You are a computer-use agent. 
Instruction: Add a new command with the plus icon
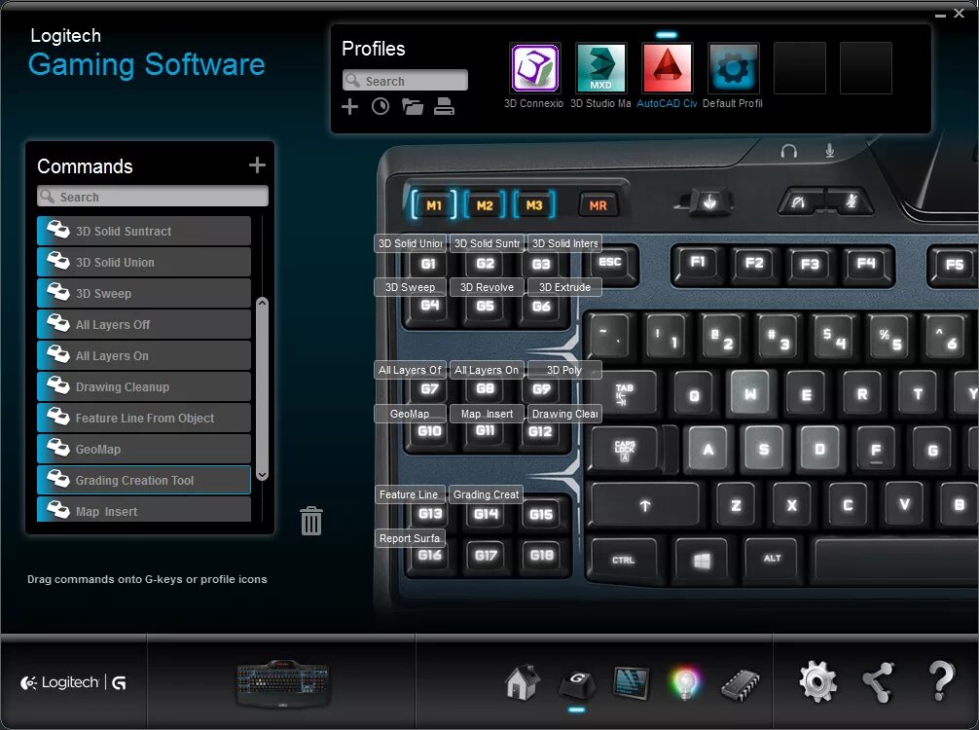(257, 164)
